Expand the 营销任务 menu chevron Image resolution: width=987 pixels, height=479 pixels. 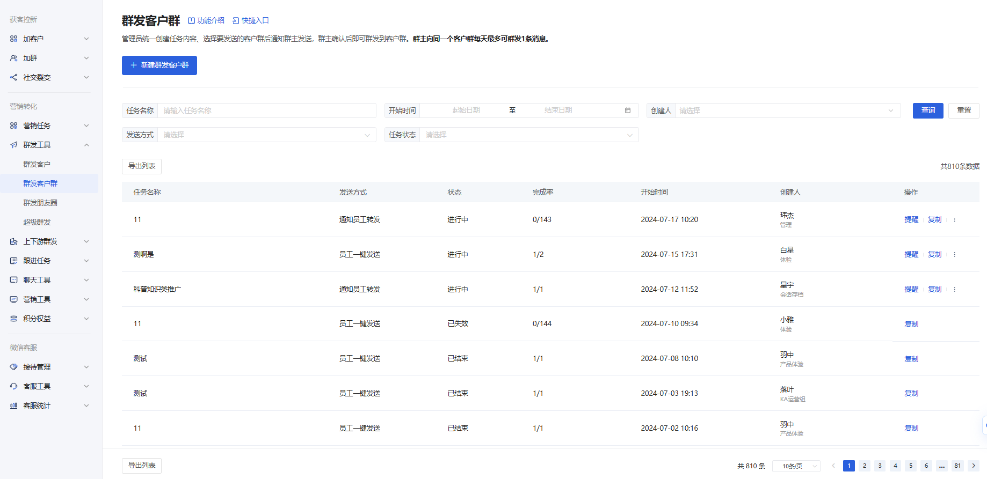(x=86, y=126)
